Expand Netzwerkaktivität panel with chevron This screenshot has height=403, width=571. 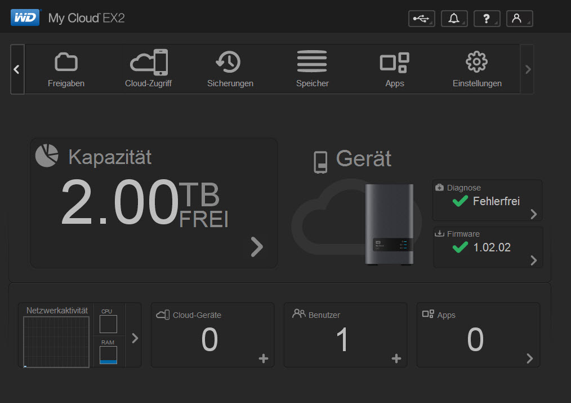135,338
